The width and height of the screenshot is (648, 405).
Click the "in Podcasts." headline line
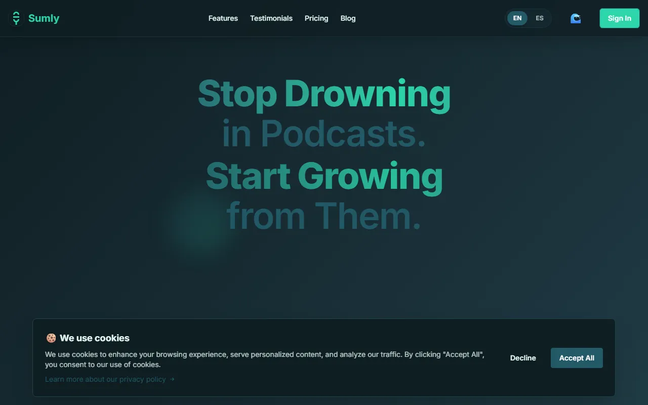(x=324, y=134)
